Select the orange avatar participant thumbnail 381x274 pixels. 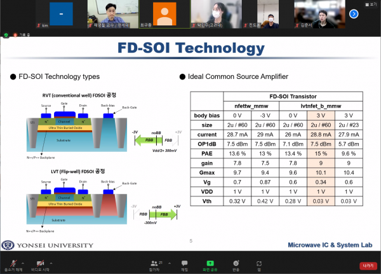coord(164,14)
